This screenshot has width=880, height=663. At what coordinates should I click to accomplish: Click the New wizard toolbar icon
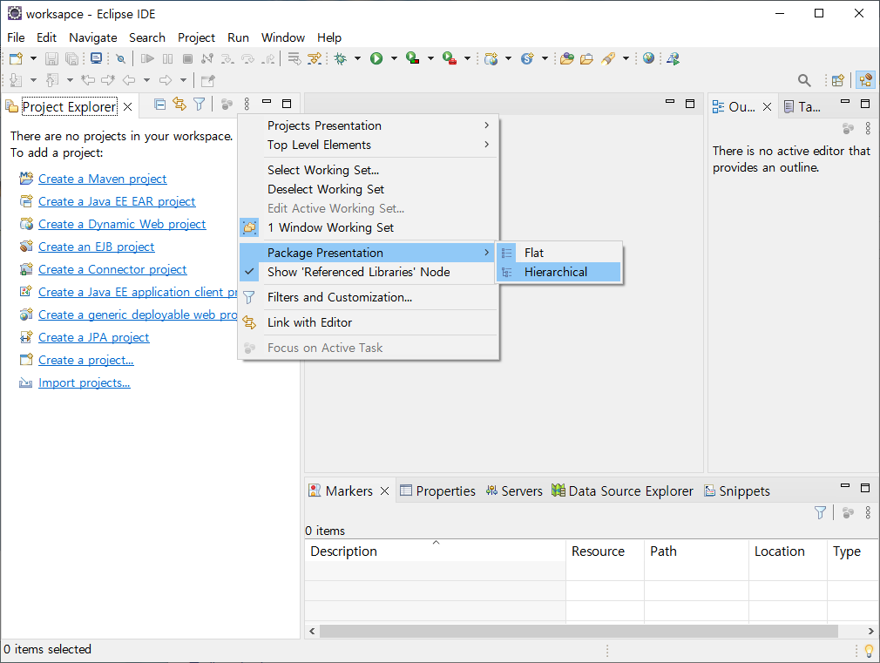pyautogui.click(x=17, y=58)
